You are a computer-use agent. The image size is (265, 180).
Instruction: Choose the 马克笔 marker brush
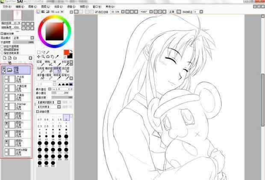[x=41, y=70]
